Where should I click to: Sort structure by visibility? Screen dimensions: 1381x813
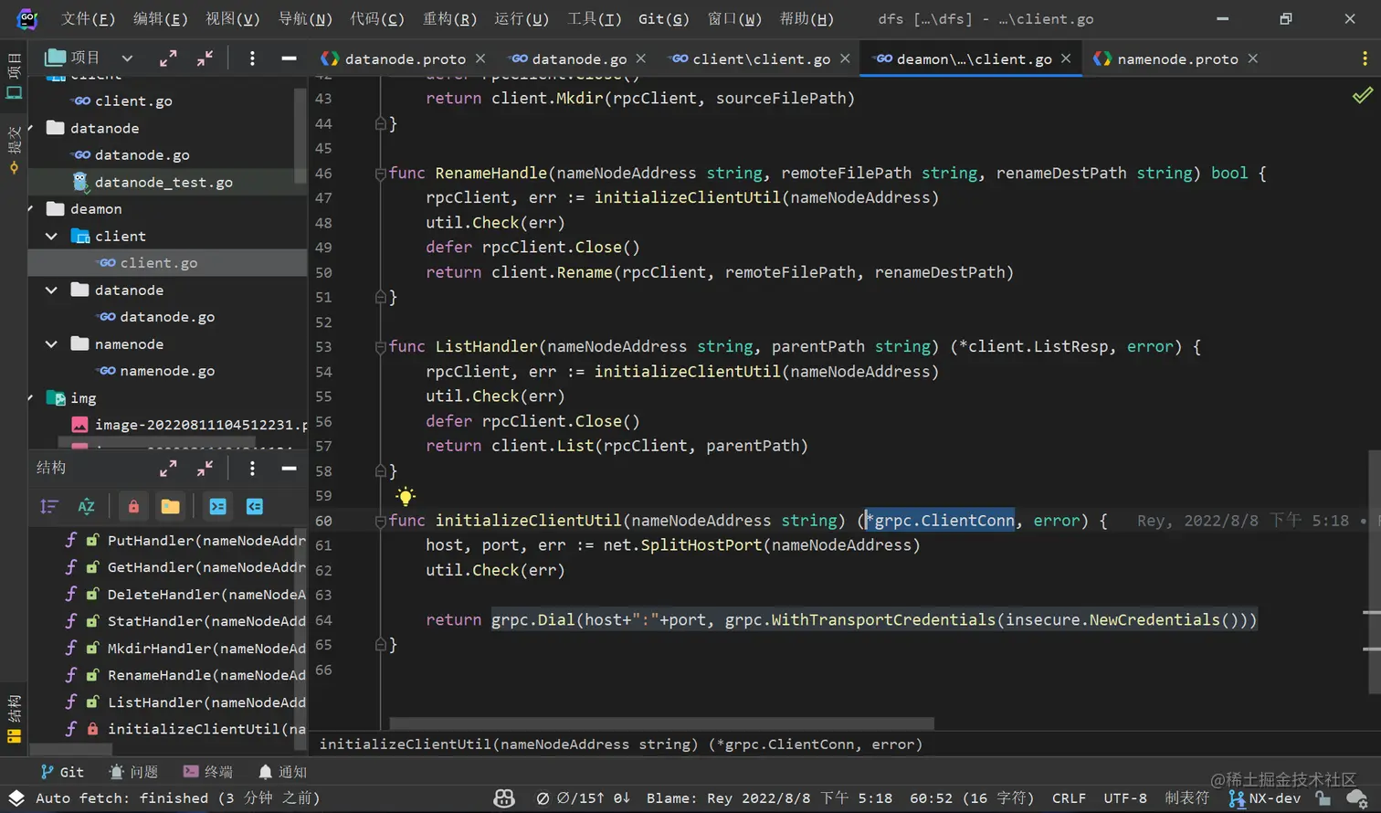49,506
